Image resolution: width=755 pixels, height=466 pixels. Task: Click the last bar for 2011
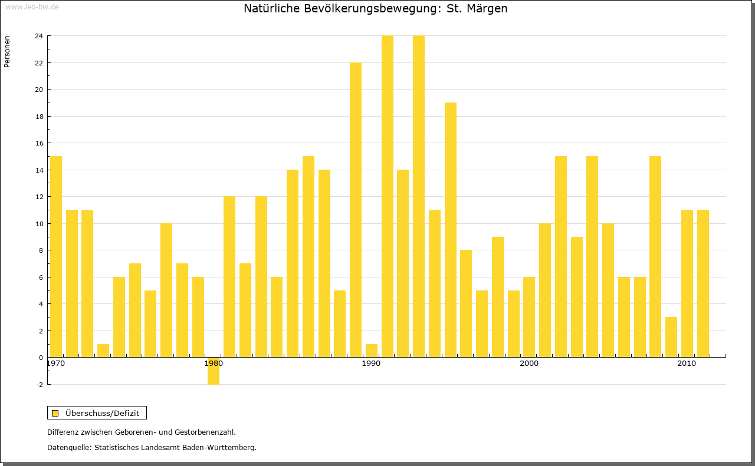[x=703, y=283]
